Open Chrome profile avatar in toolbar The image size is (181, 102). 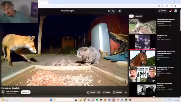[x=175, y=6]
